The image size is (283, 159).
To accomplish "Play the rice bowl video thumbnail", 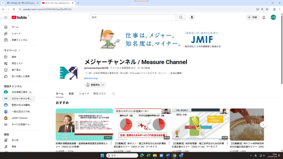I will coord(247,124).
